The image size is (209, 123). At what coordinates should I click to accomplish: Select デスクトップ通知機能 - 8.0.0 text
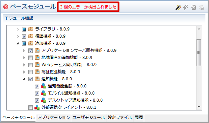click(x=75, y=100)
